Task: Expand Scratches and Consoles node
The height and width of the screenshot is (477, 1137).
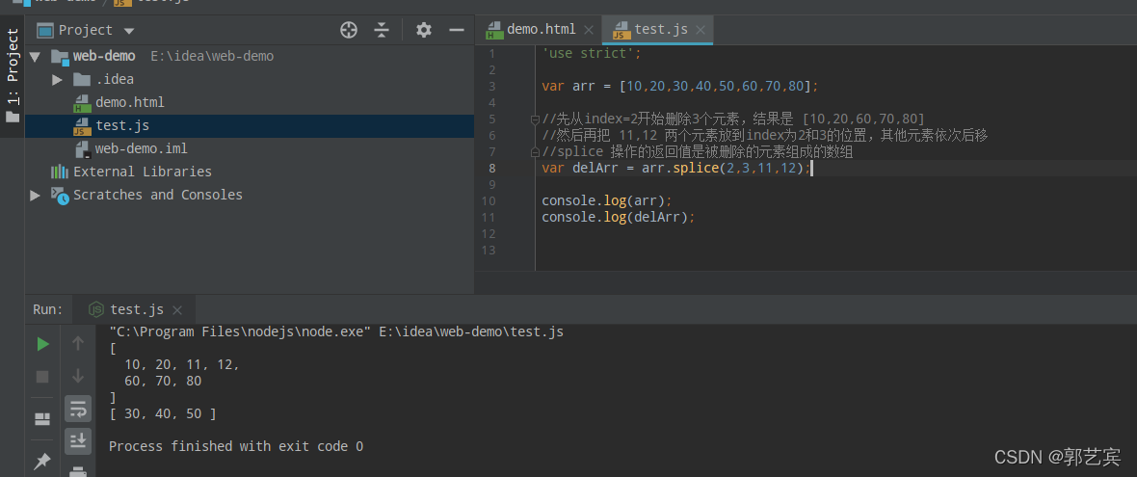Action: 35,195
